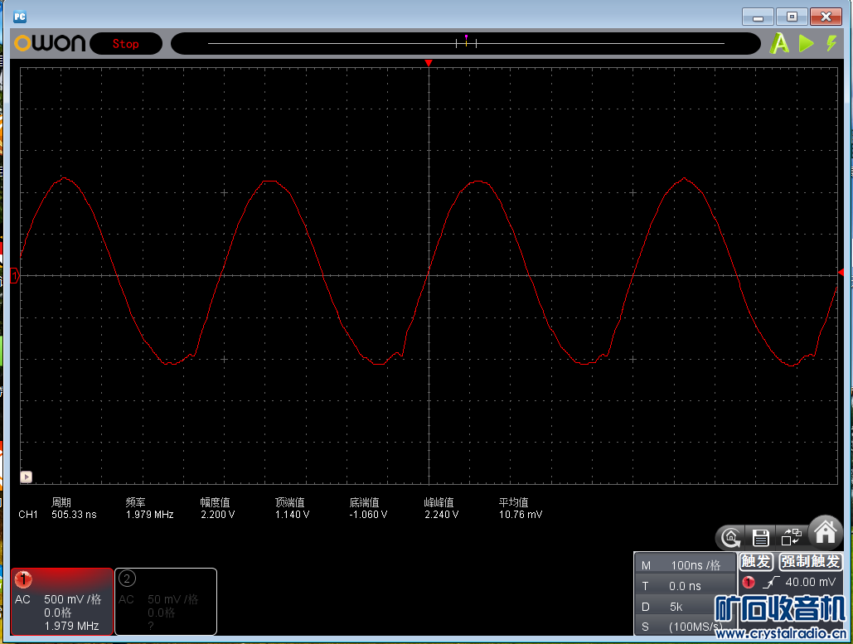Open the D 5k record length setting
Image resolution: width=853 pixels, height=644 pixels.
point(686,606)
